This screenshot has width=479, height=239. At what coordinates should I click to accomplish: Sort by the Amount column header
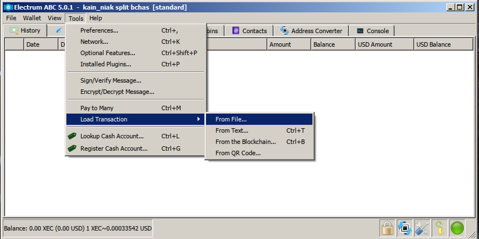coord(289,44)
